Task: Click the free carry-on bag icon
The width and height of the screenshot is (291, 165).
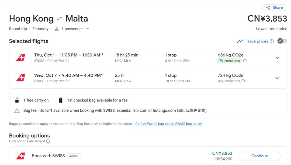Action: tap(17, 100)
